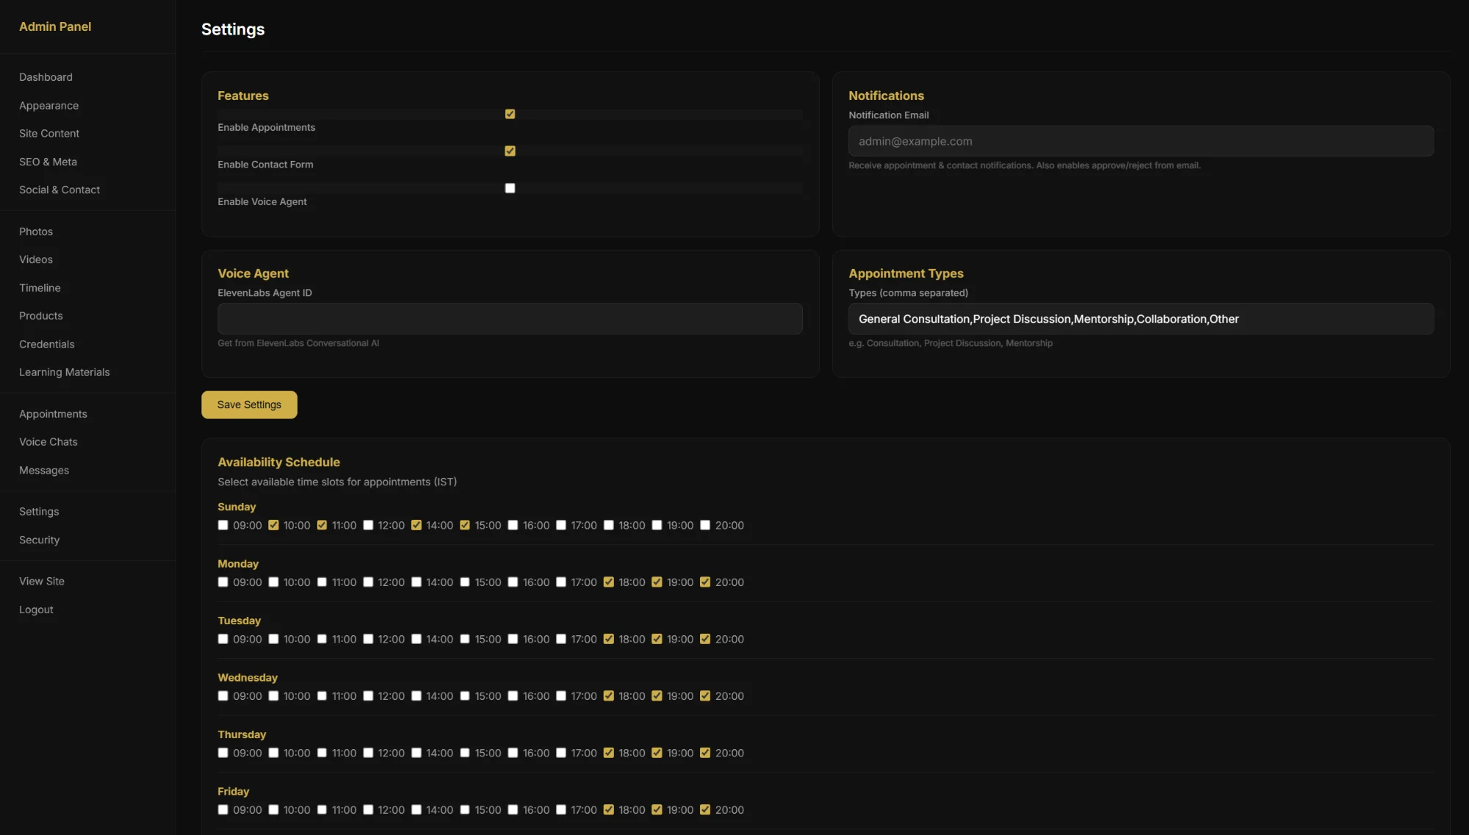Viewport: 1469px width, 835px height.
Task: Focus the ElevenLabs Agent ID field
Action: [510, 319]
